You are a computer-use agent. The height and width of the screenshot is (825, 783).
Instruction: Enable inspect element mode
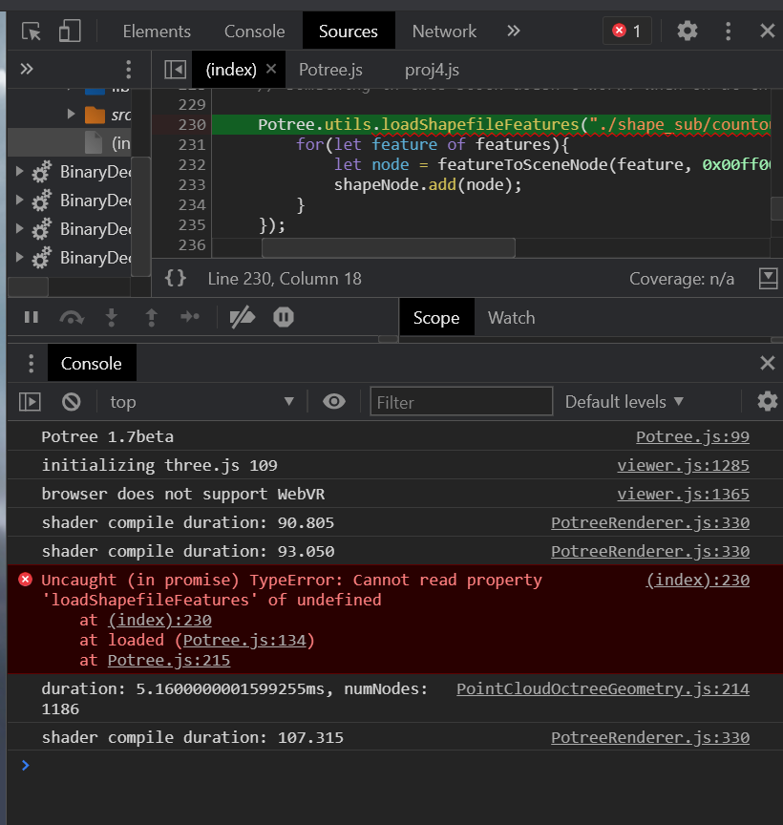(30, 31)
